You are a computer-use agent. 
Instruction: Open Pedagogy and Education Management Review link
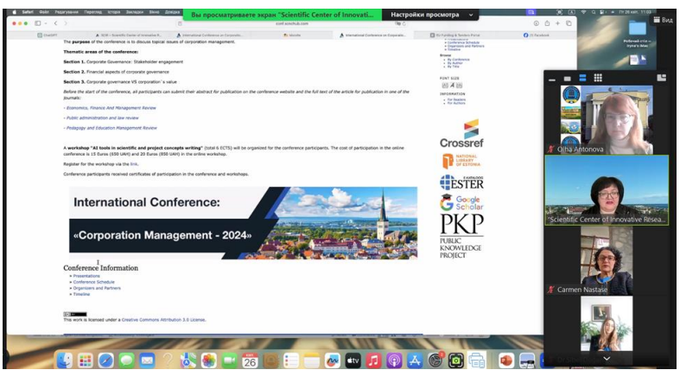[x=111, y=128]
